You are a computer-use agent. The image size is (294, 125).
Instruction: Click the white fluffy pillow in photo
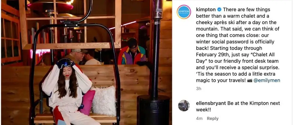[x=104, y=101]
